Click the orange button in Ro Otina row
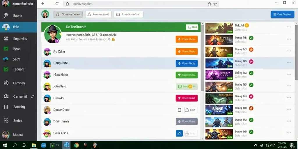 tap(187, 51)
